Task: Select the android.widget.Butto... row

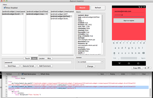Action: tap(61, 19)
